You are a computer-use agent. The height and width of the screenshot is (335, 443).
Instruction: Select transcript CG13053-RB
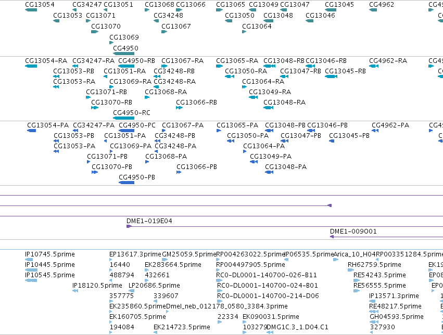(56, 76)
